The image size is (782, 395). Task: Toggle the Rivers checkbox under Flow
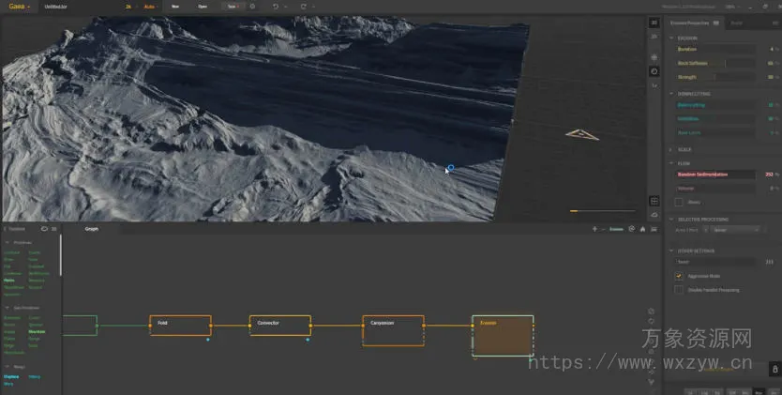click(679, 202)
